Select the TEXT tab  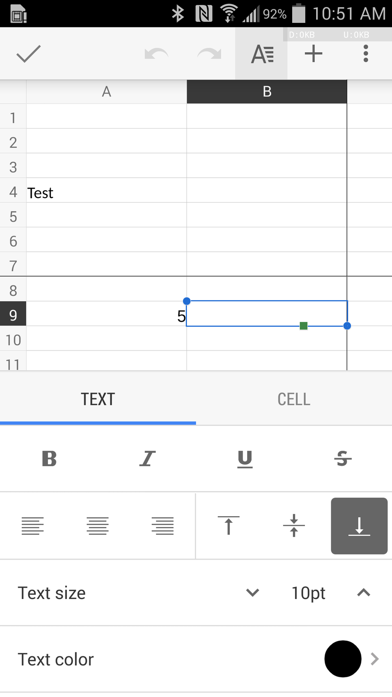(x=98, y=399)
